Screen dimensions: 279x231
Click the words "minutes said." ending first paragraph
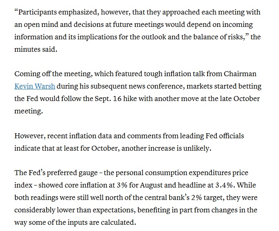click(x=36, y=49)
